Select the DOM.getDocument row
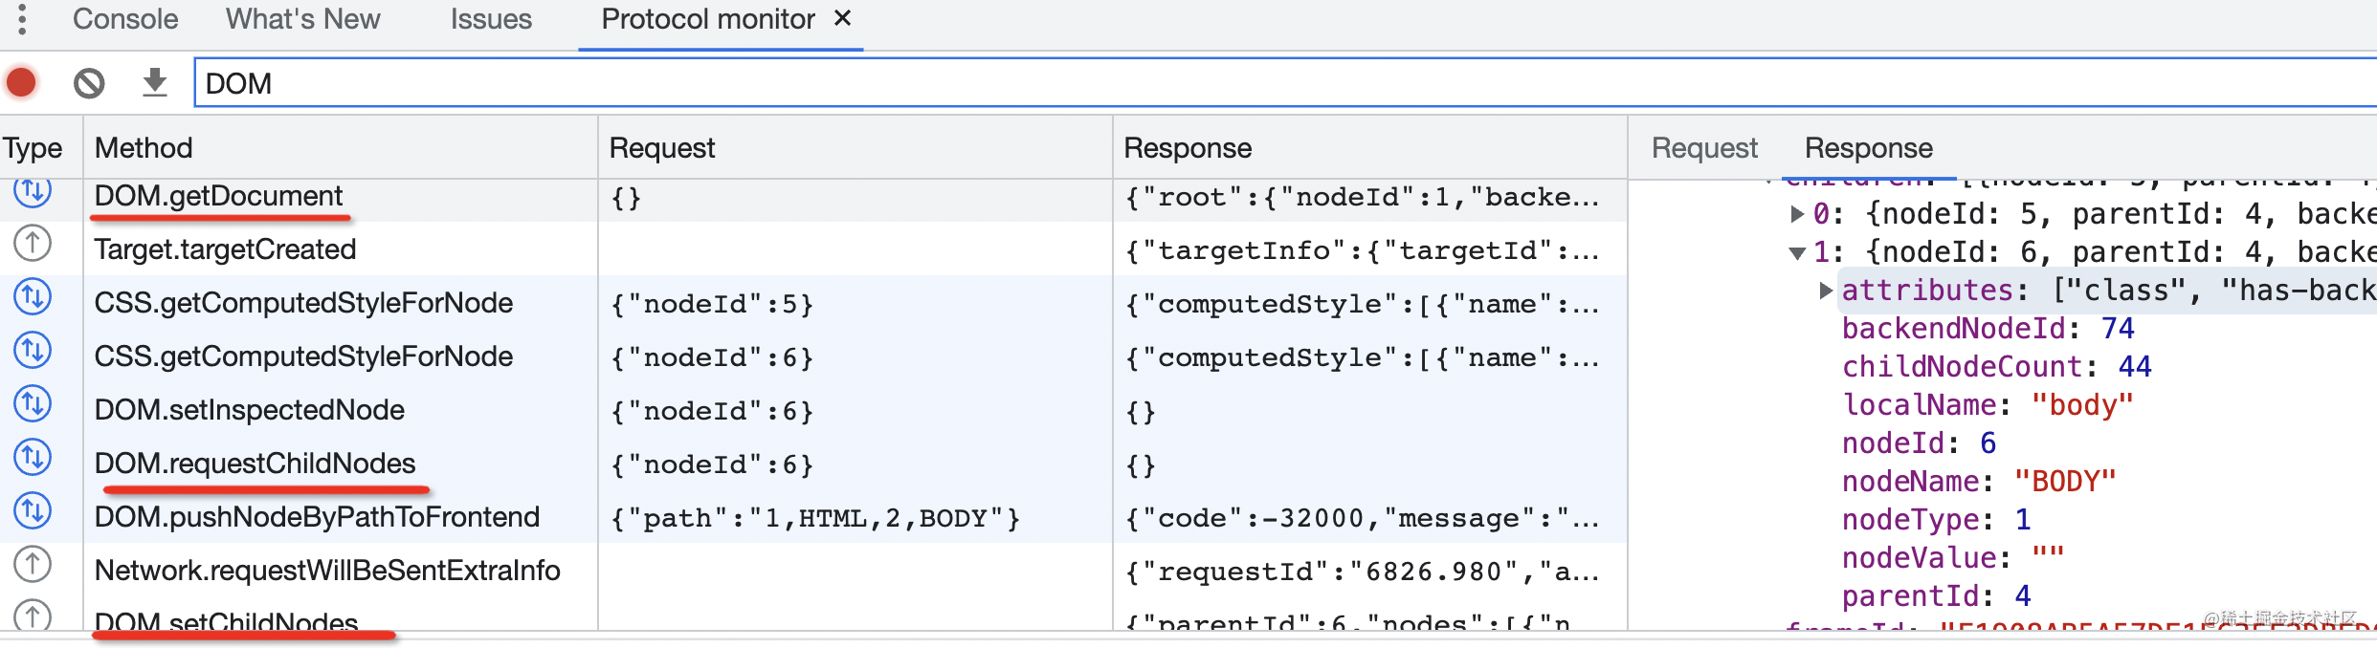Screen dimensions: 2377x648 point(218,196)
